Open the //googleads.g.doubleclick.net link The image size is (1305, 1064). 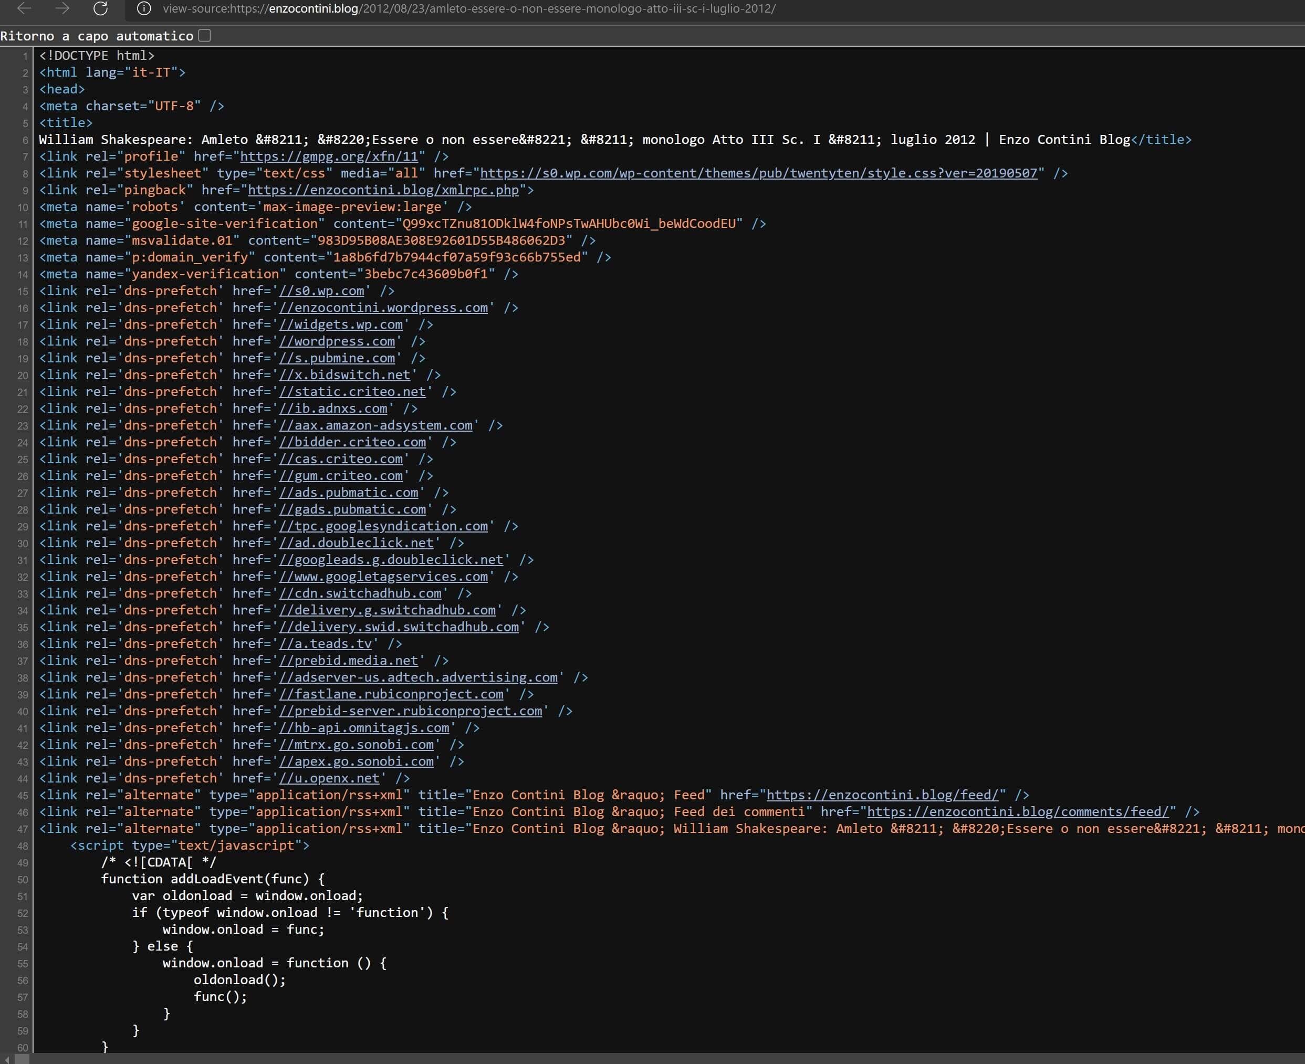(391, 560)
